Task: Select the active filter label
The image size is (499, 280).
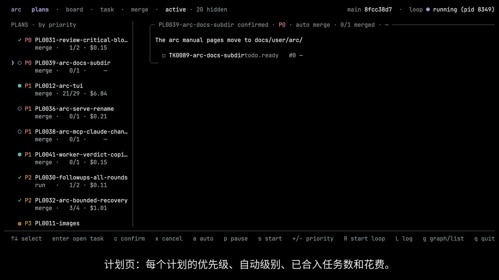Action: click(176, 9)
